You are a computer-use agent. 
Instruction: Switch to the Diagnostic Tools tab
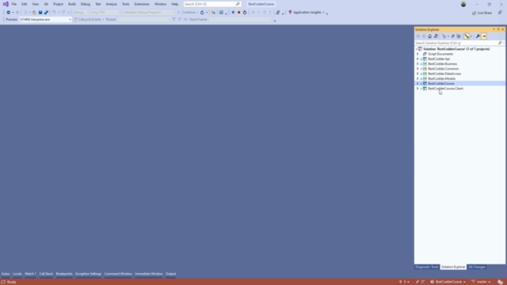pyautogui.click(x=427, y=267)
